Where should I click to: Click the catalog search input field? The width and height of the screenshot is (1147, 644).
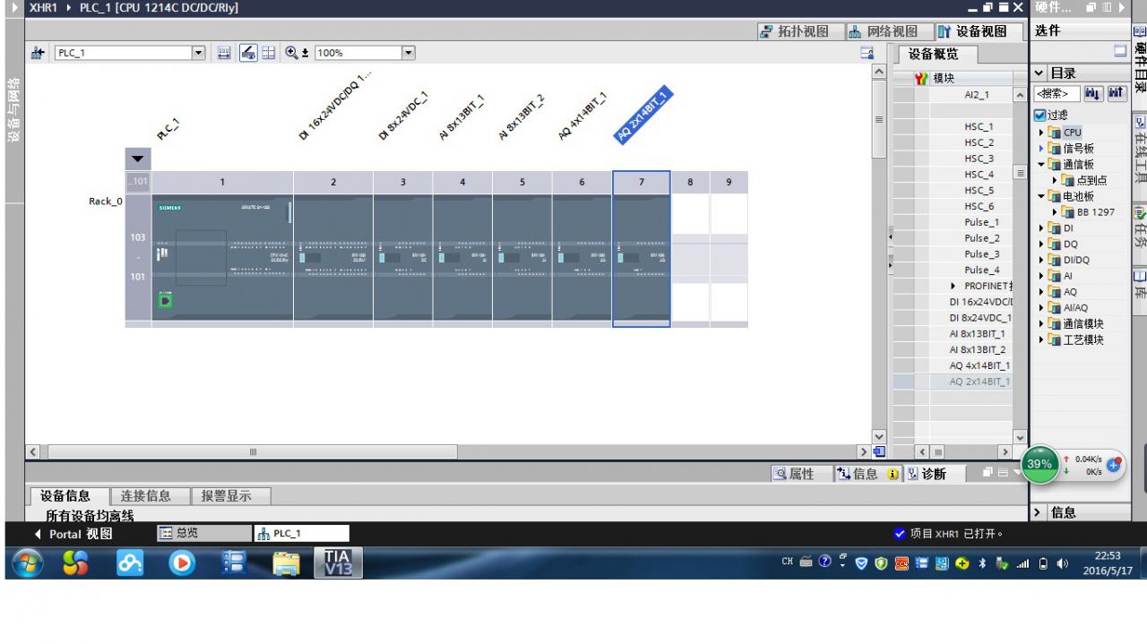pos(1056,93)
